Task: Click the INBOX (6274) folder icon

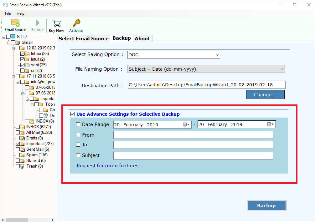Action: click(x=22, y=127)
